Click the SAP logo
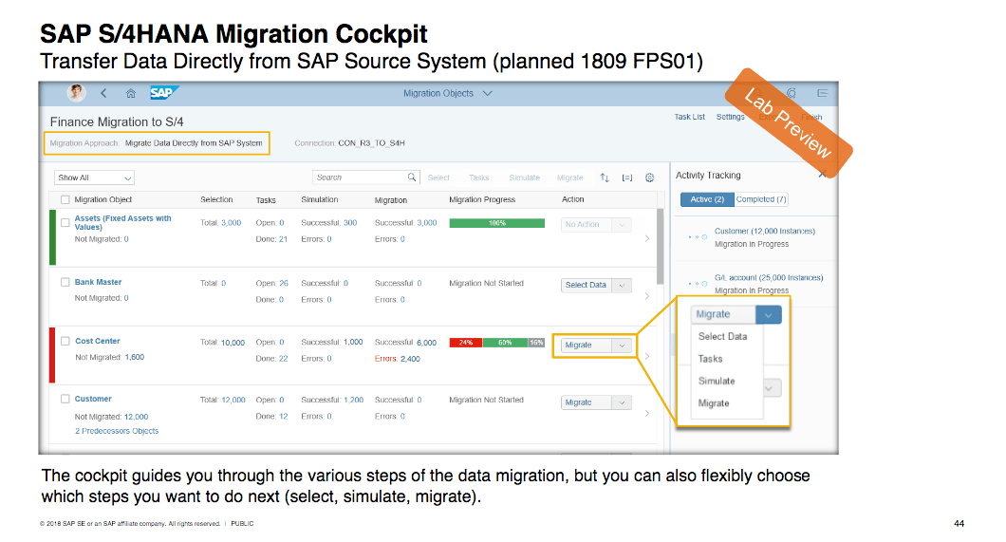 tap(163, 93)
